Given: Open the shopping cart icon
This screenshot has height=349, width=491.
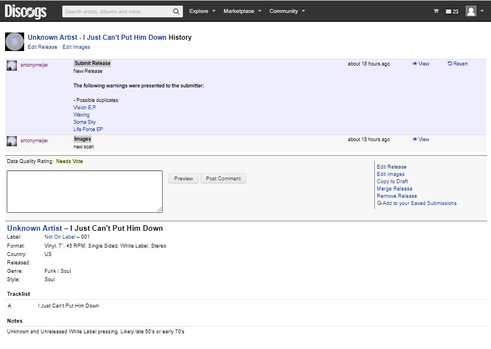Looking at the screenshot, I should [436, 11].
